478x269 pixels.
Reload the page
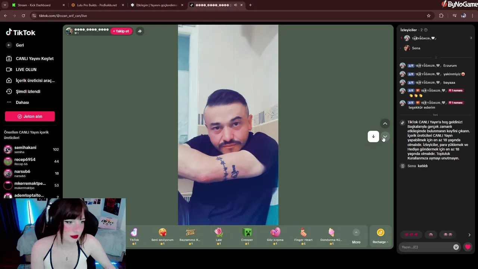[x=23, y=16]
